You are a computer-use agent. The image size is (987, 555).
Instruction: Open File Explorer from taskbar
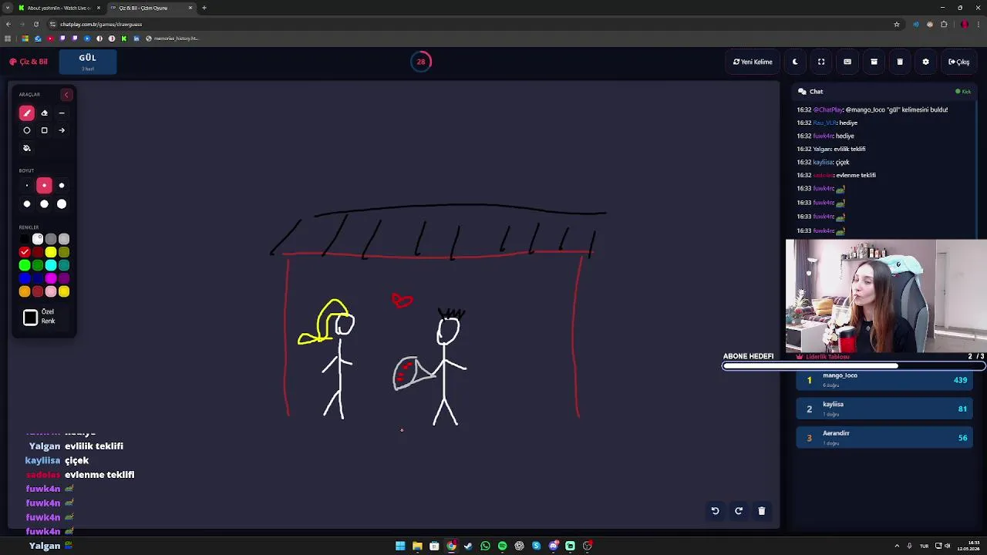(x=417, y=546)
